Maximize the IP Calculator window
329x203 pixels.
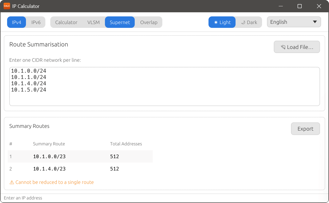299,6
